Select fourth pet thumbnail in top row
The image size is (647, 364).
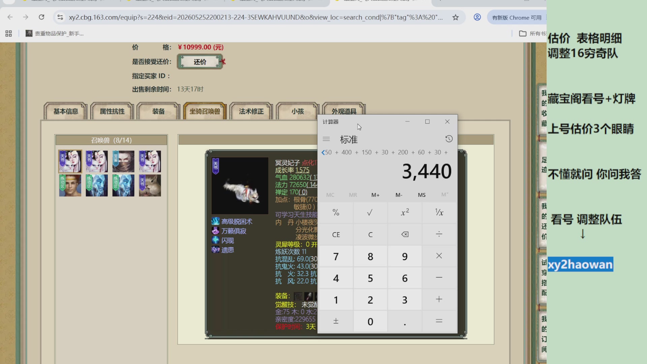tap(150, 161)
